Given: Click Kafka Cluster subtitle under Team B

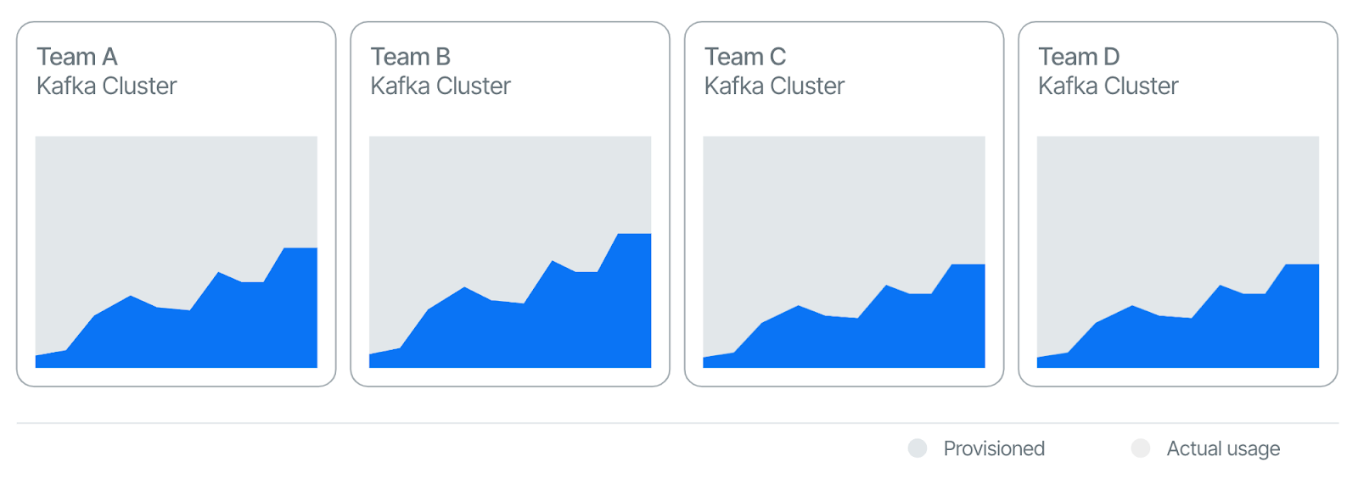Looking at the screenshot, I should [x=441, y=86].
